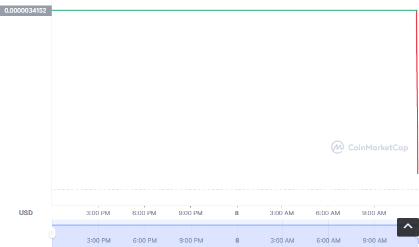The height and width of the screenshot is (247, 419).
Task: Click the scroll-to-top chevron button
Action: tap(407, 227)
